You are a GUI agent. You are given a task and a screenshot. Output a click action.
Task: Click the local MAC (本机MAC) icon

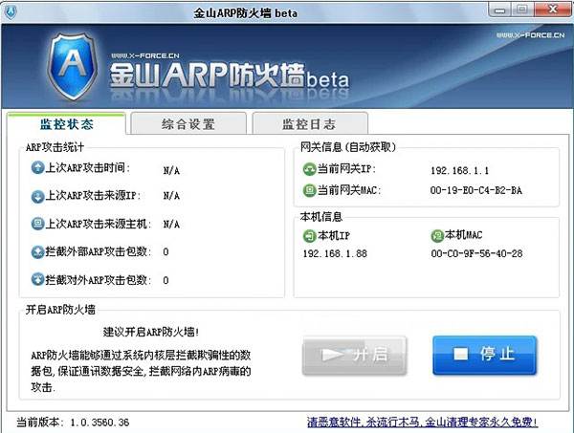(437, 236)
